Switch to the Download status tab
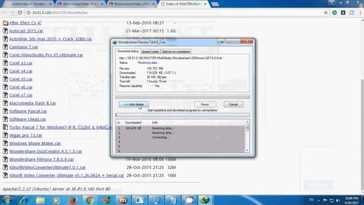The height and width of the screenshot is (205, 364). (128, 51)
